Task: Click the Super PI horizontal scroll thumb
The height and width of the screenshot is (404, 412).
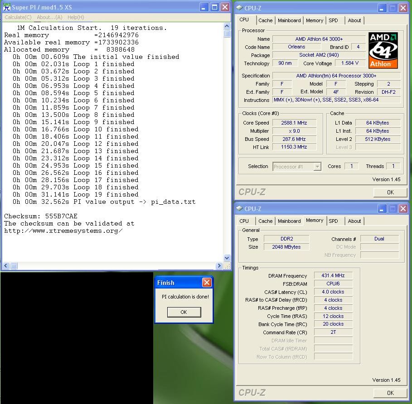Action: click(x=14, y=266)
